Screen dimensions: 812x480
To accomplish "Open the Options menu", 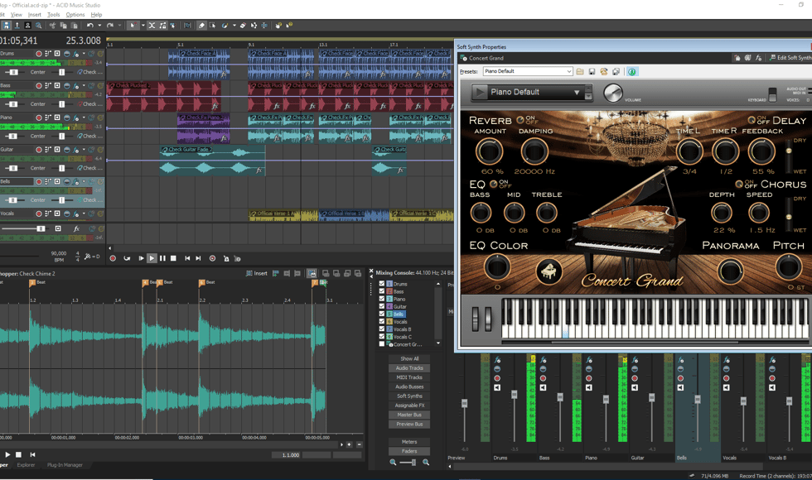I will pyautogui.click(x=75, y=15).
